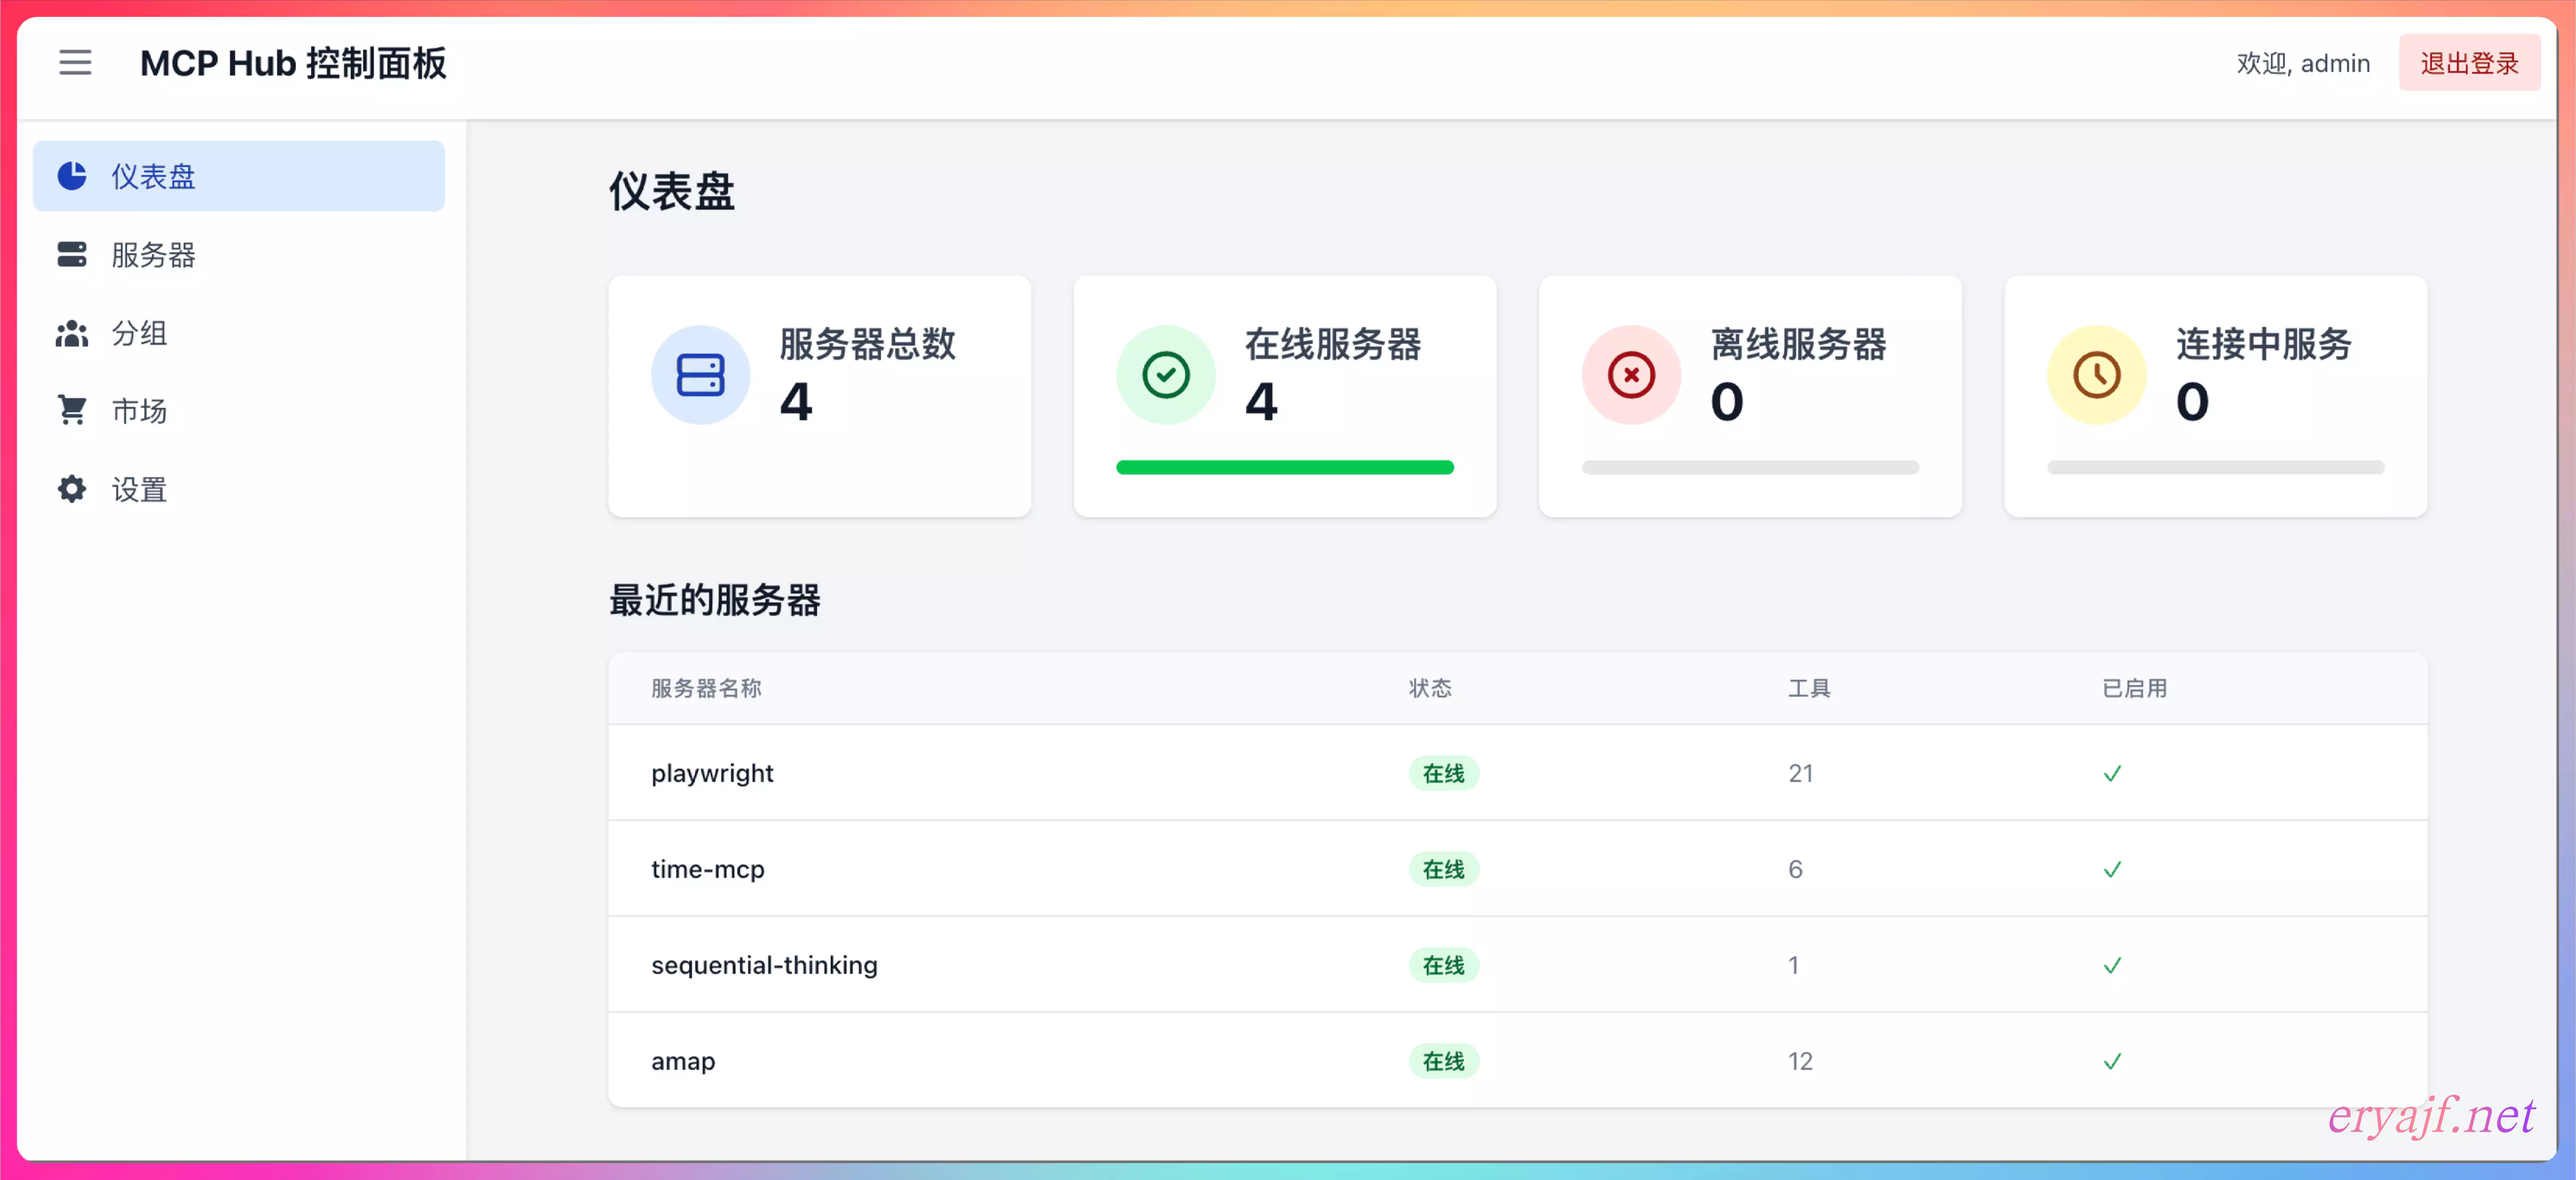Click the 仪表盘 page heading

[672, 191]
